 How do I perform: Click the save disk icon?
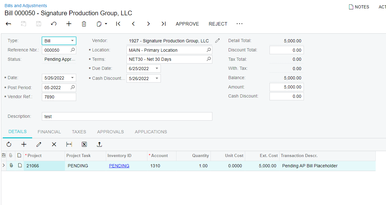pos(38,24)
